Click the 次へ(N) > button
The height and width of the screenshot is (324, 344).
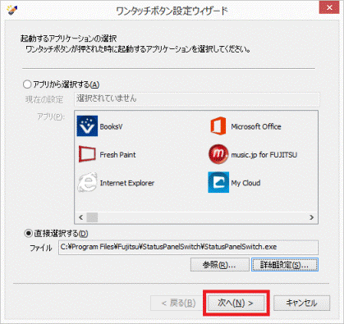236,303
